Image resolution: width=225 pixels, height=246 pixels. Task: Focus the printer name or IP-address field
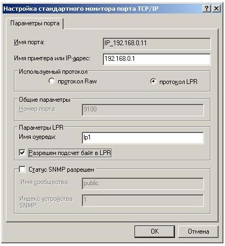[157, 59]
